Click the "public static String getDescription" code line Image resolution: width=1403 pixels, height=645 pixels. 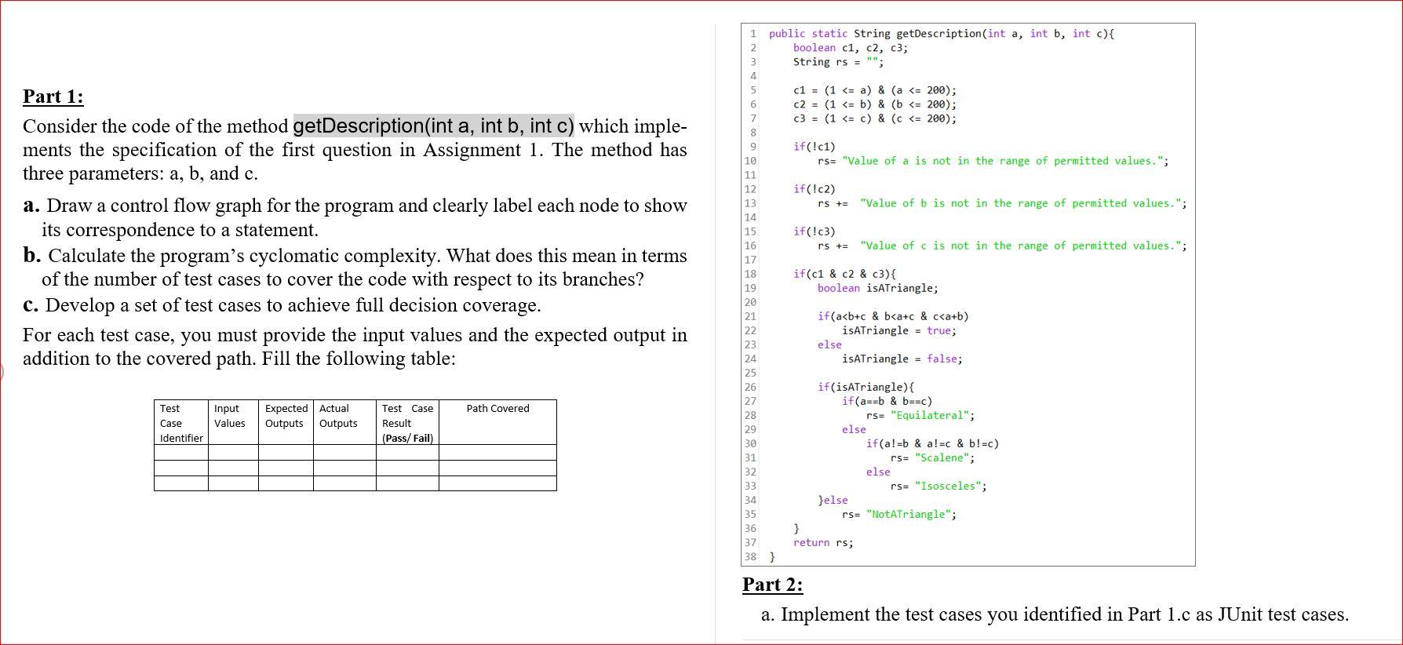click(942, 34)
